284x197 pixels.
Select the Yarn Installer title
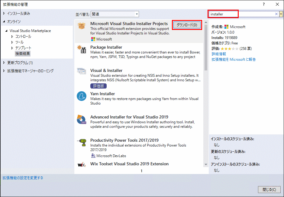click(102, 94)
